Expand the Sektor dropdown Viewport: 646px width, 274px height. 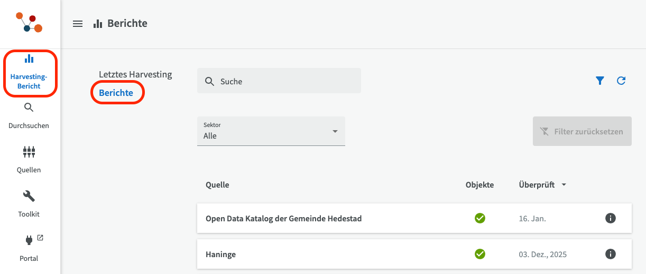click(271, 131)
